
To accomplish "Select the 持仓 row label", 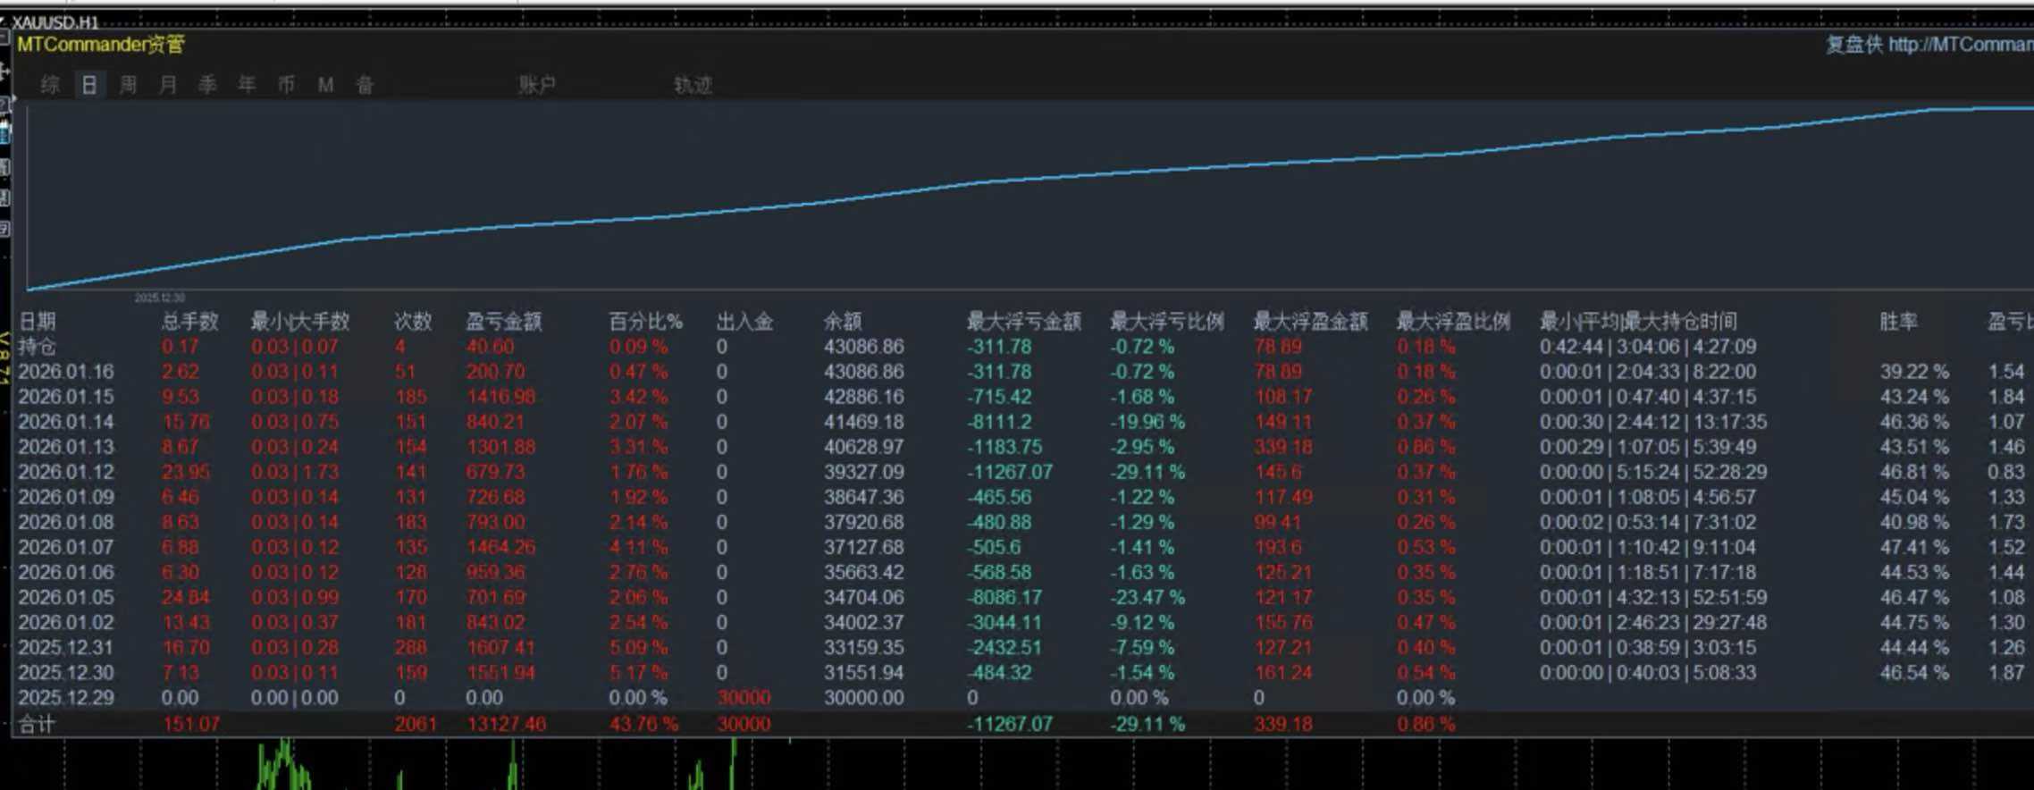I will pos(38,347).
